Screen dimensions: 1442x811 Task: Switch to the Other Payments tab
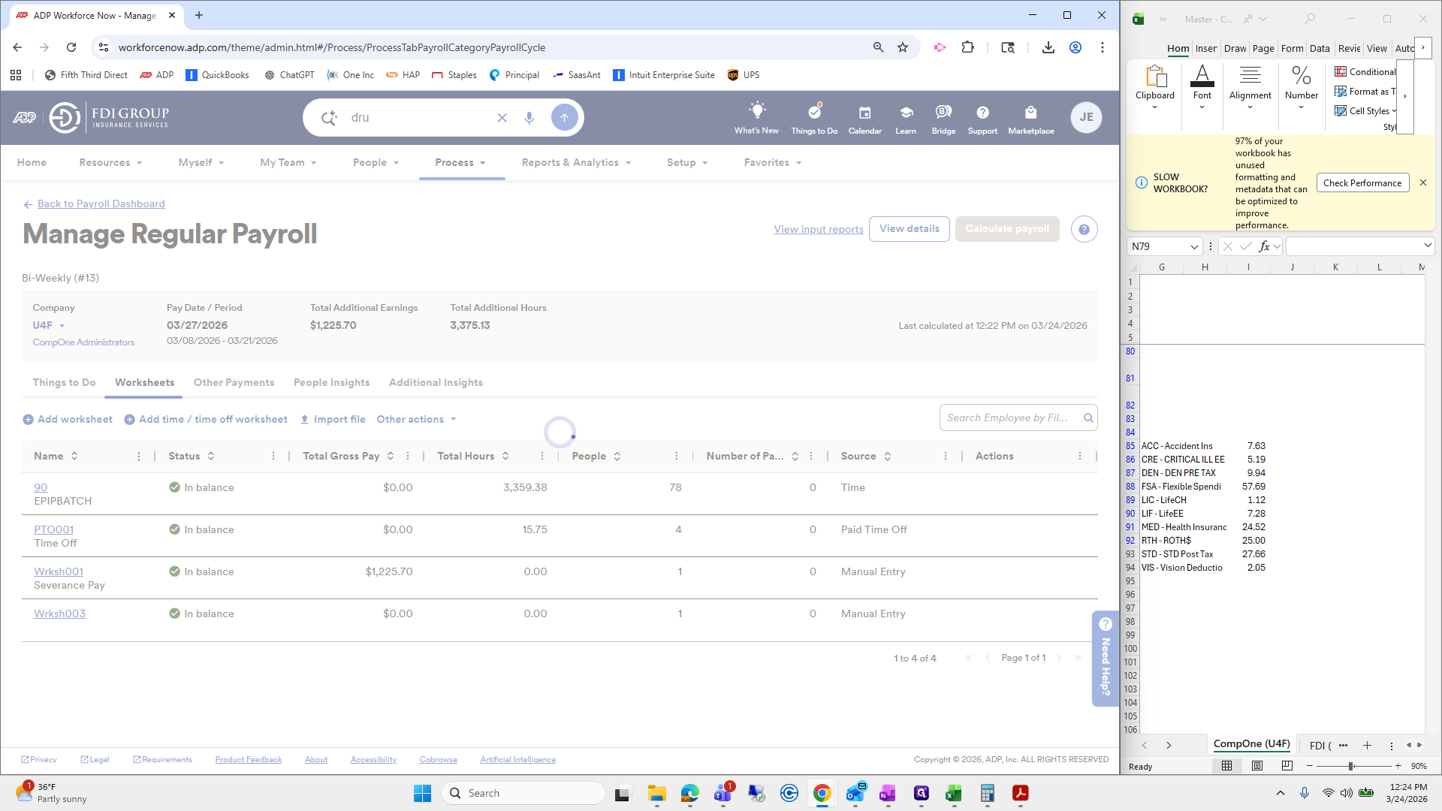click(x=234, y=383)
